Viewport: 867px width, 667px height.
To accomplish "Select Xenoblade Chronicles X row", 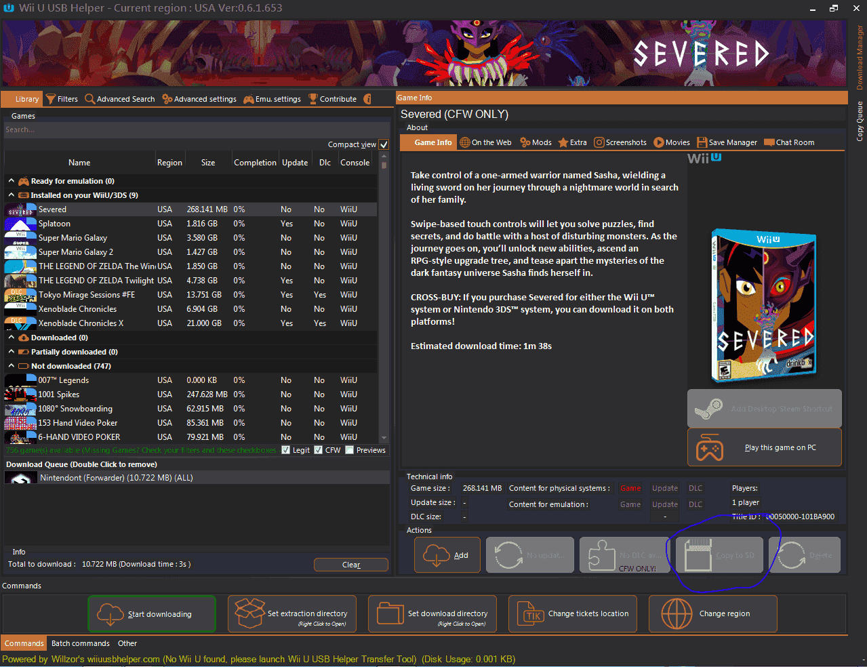I will pos(190,323).
